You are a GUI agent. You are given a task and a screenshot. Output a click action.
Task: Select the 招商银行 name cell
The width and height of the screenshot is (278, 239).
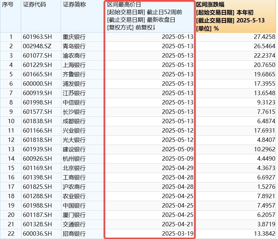(x=74, y=234)
